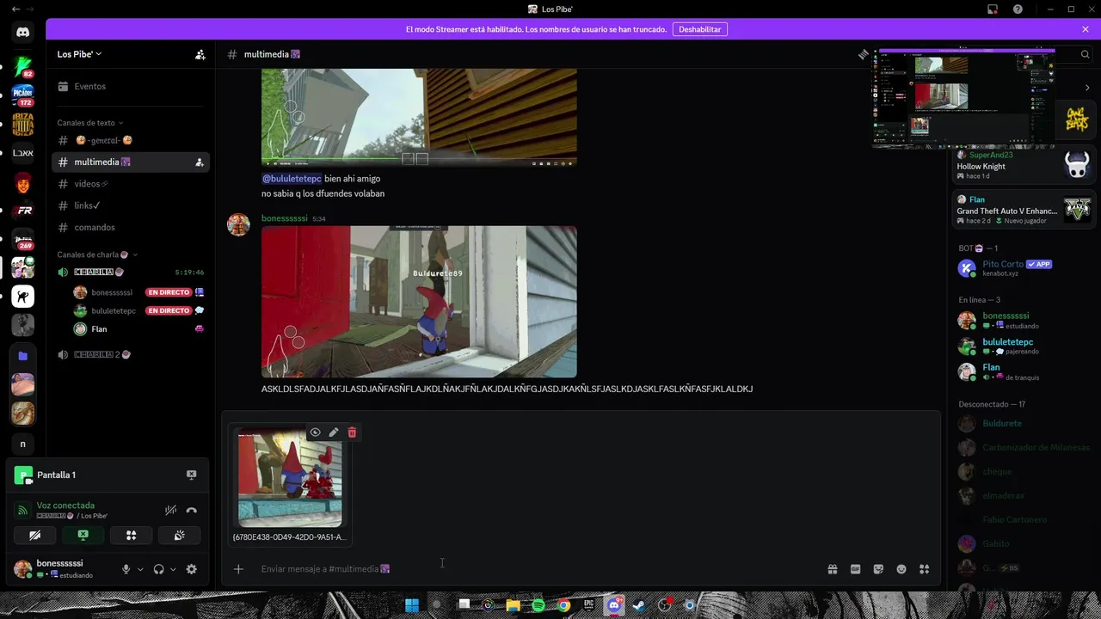Expand microphone input options arrow
Screen dimensions: 1101x619
click(140, 569)
